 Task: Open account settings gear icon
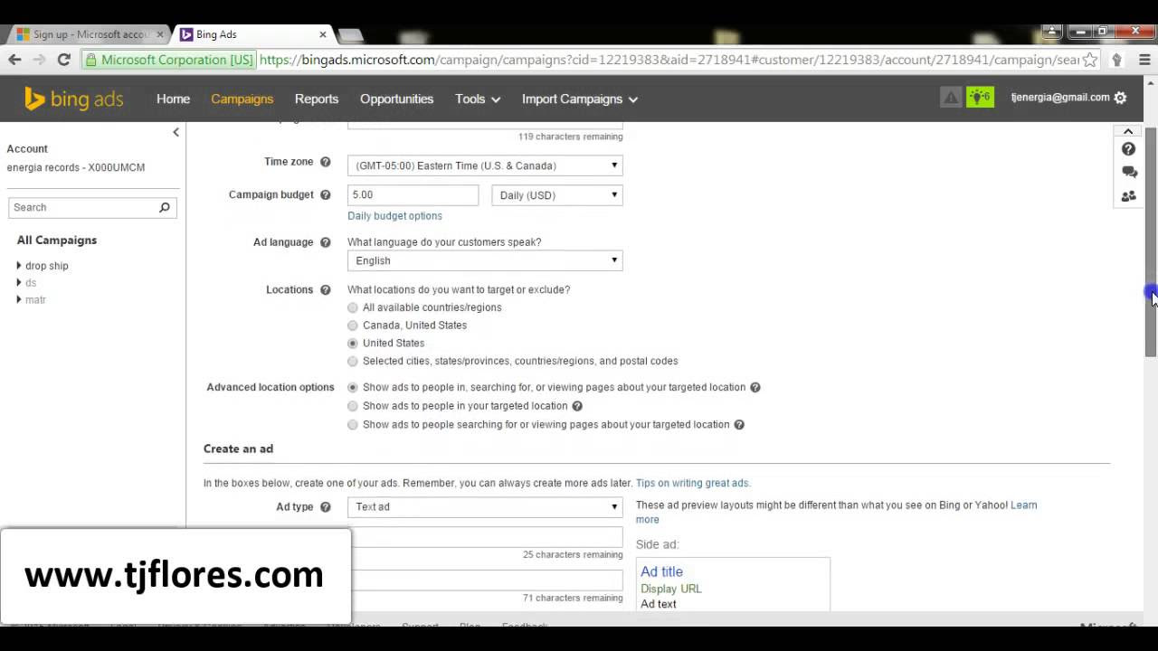(x=1121, y=98)
